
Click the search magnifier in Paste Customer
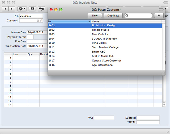[127, 16]
